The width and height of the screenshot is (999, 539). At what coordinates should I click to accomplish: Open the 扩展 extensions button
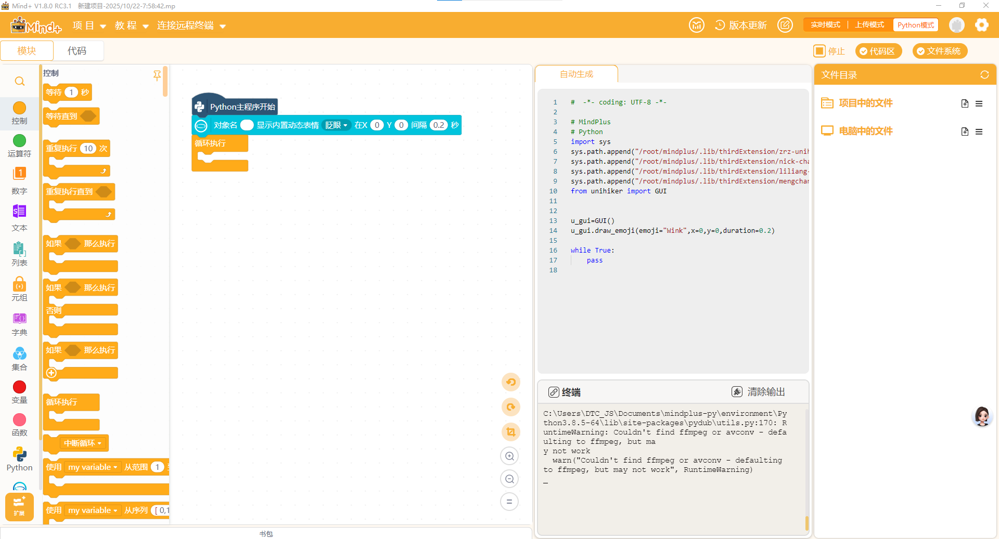click(x=19, y=506)
